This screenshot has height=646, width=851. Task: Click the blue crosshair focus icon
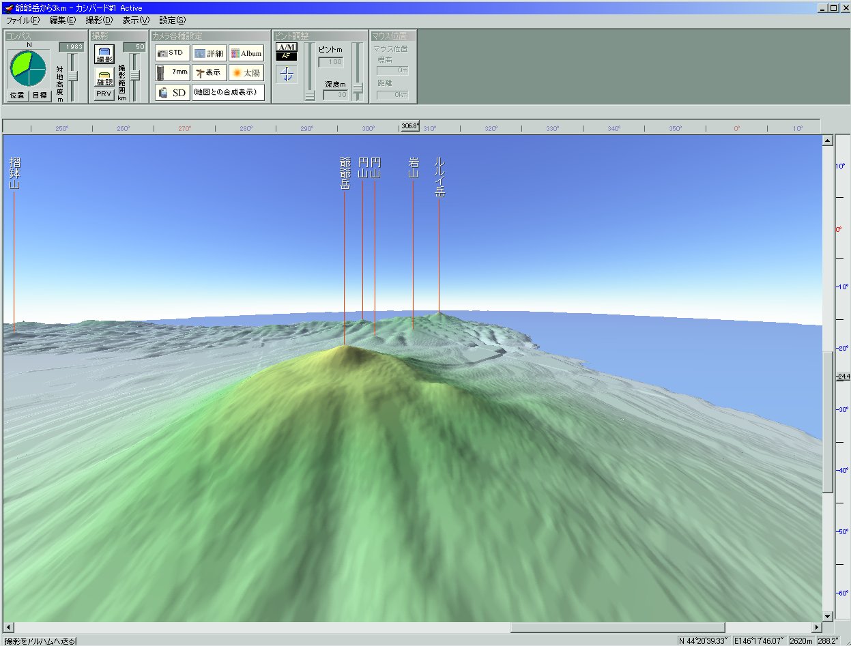(287, 75)
